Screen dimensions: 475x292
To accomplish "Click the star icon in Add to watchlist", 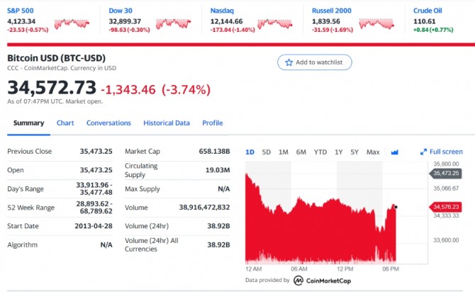I will [x=289, y=62].
